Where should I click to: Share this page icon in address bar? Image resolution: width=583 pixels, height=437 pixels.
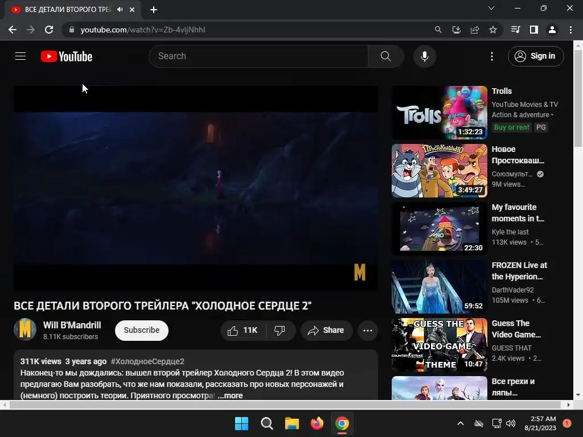(475, 30)
